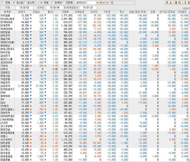Image resolution: width=190 pixels, height=162 pixels.
Task: Select the STX엔진 row name
Action: (5, 106)
